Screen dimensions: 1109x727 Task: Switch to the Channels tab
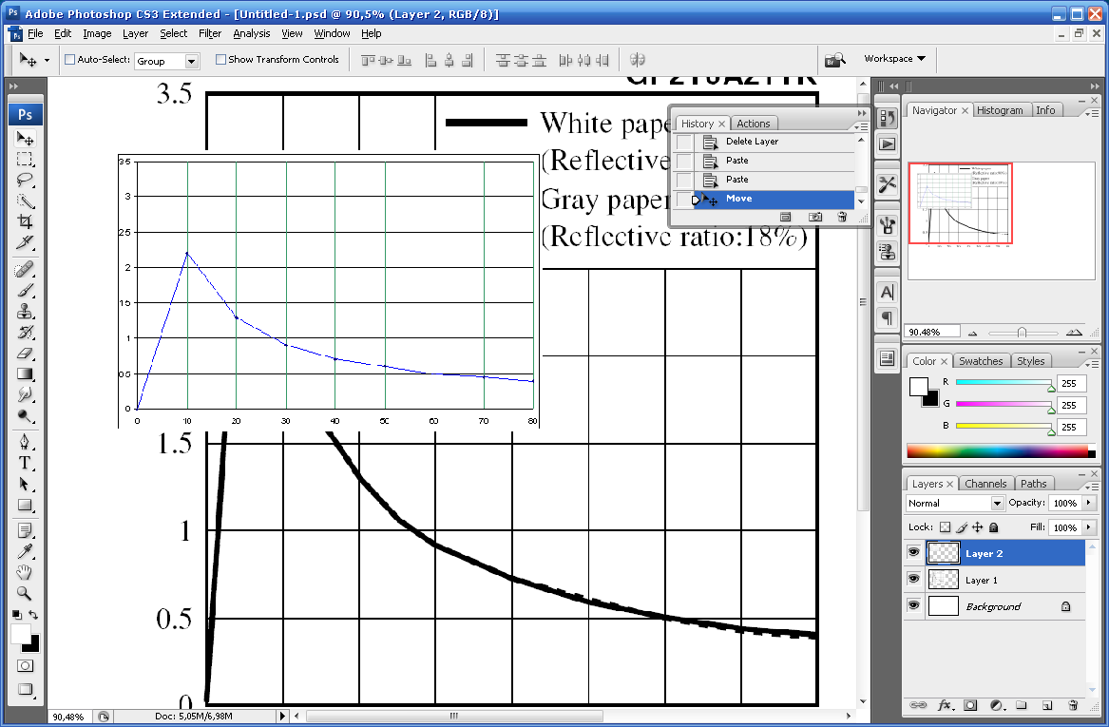(x=987, y=484)
